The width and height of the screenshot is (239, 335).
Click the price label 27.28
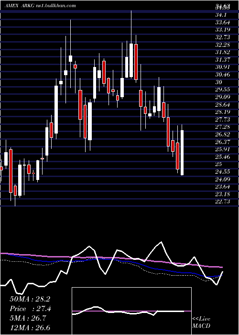(223, 127)
